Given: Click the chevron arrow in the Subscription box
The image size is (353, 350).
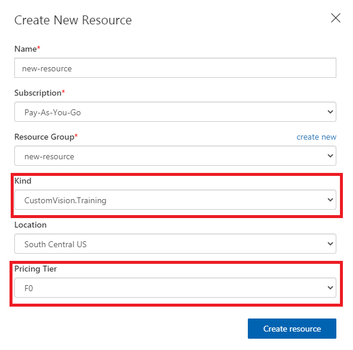Looking at the screenshot, I should (330, 112).
